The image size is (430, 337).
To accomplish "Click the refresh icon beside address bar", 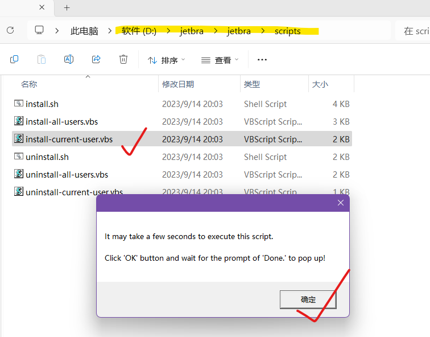I will pos(10,30).
